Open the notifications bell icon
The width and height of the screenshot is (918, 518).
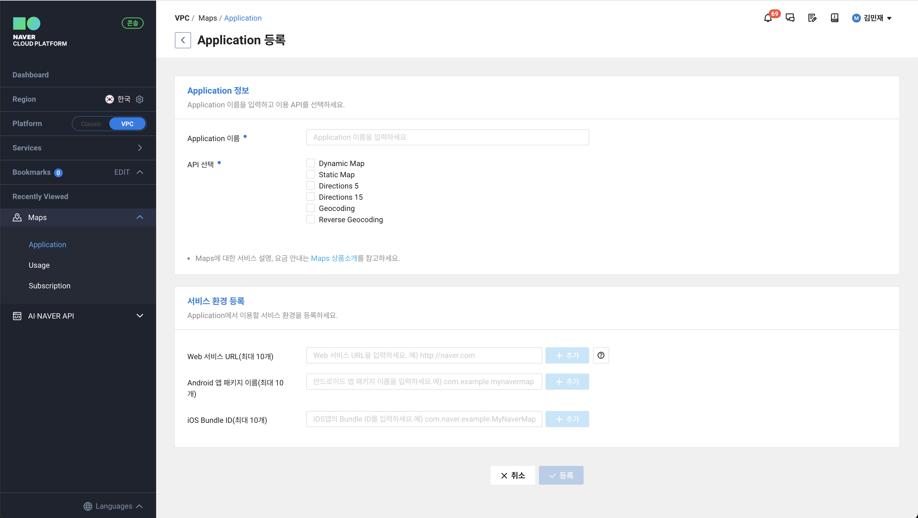click(767, 18)
